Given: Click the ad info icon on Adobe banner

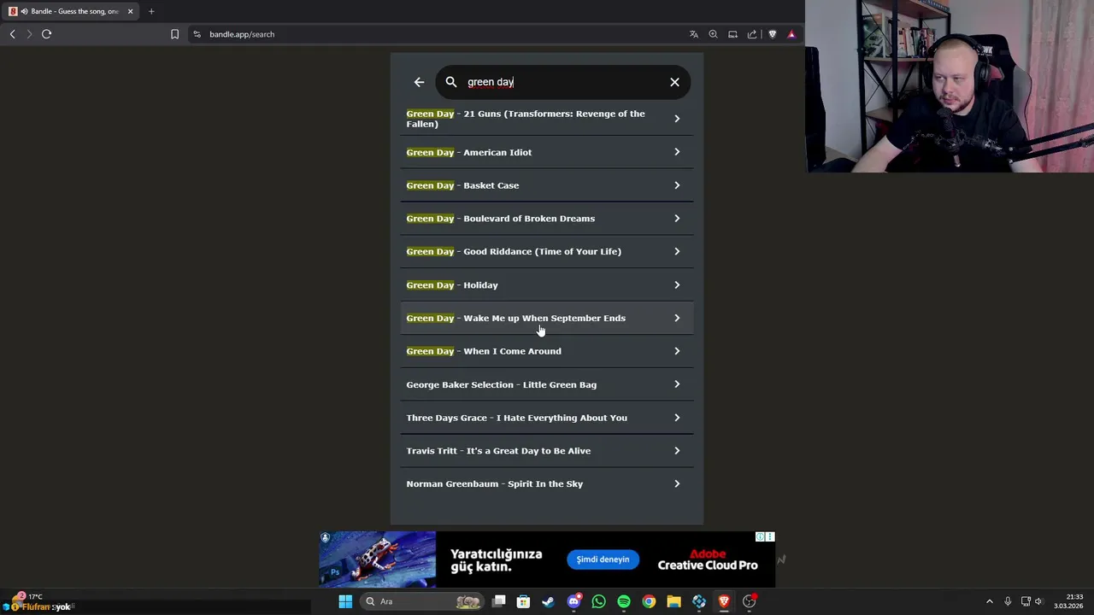Looking at the screenshot, I should (760, 536).
